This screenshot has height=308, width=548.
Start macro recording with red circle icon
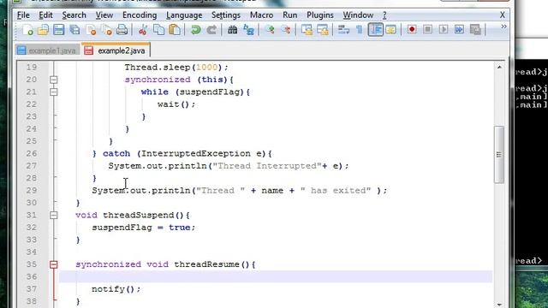pos(412,30)
